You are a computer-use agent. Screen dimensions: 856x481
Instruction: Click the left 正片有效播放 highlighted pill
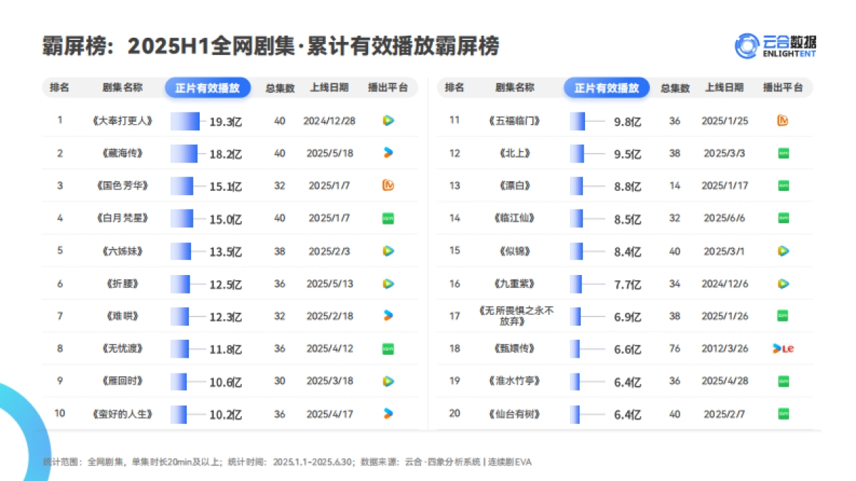pos(208,87)
